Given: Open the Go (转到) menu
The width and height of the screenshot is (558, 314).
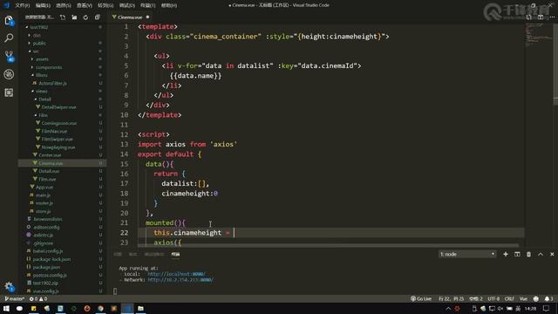Looking at the screenshot, I should [x=105, y=5].
